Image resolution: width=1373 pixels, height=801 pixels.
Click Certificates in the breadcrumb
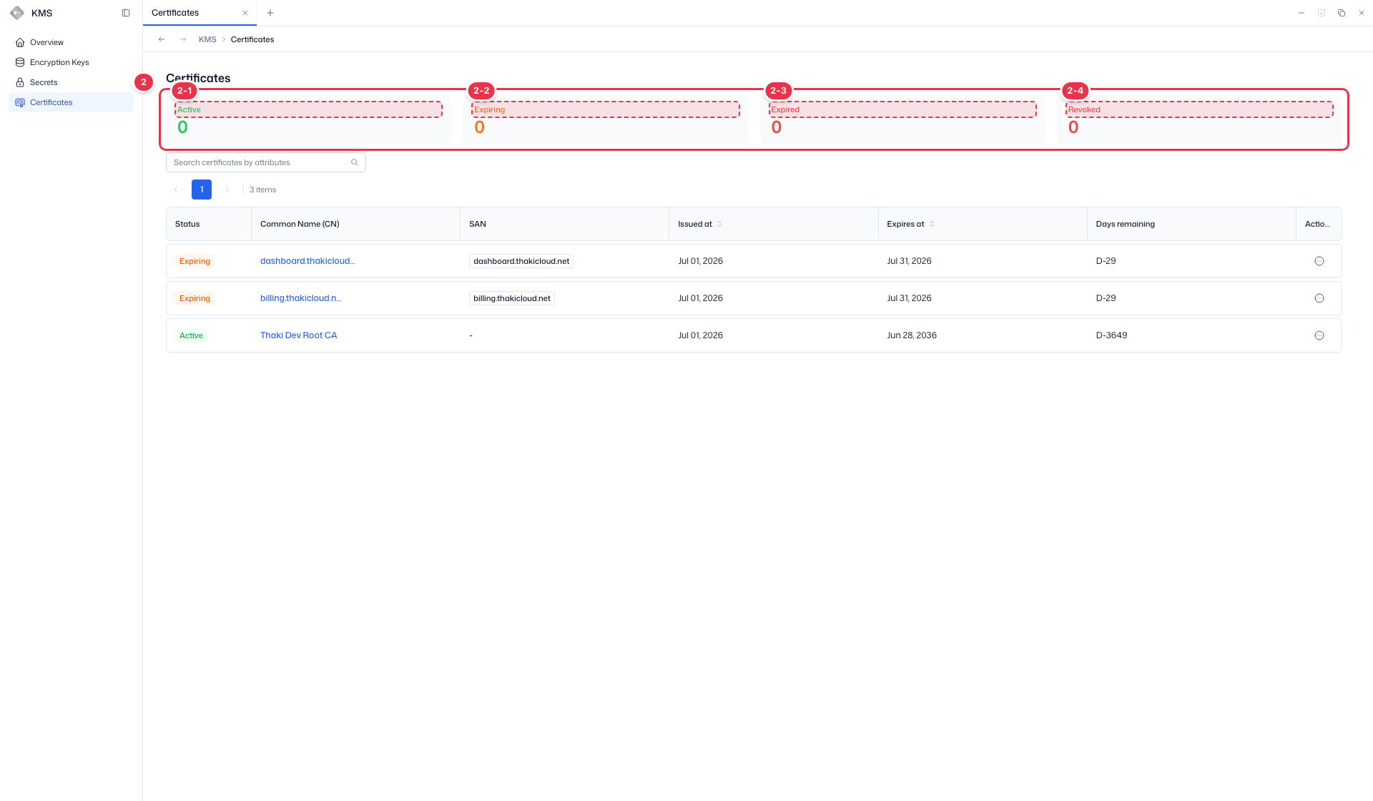coord(252,39)
